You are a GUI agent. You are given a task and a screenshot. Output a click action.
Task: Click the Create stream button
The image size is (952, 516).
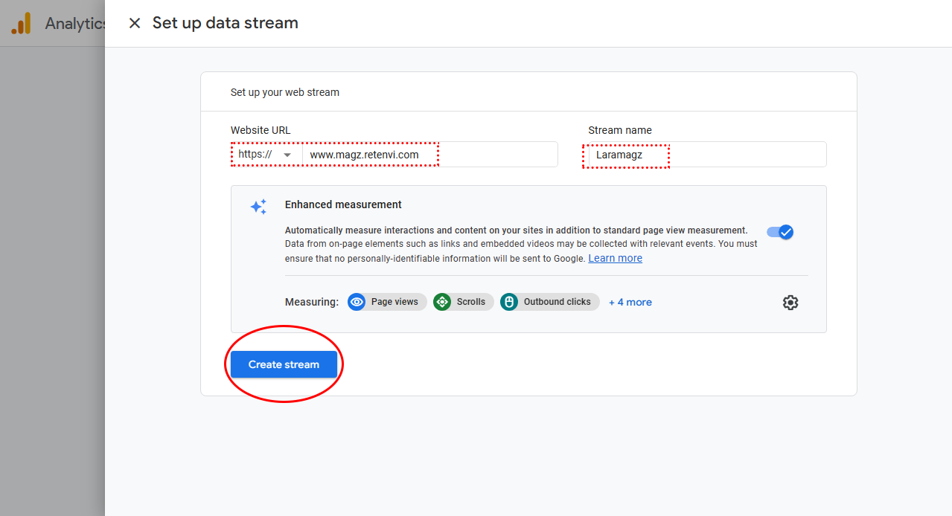(284, 364)
